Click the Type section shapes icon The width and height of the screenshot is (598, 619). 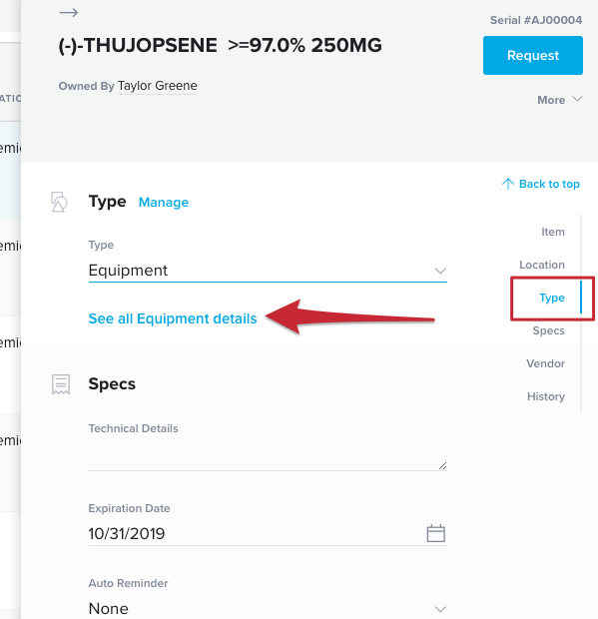[x=59, y=202]
